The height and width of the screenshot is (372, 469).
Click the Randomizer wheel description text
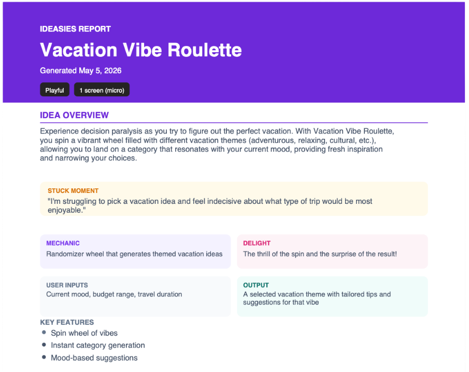134,254
